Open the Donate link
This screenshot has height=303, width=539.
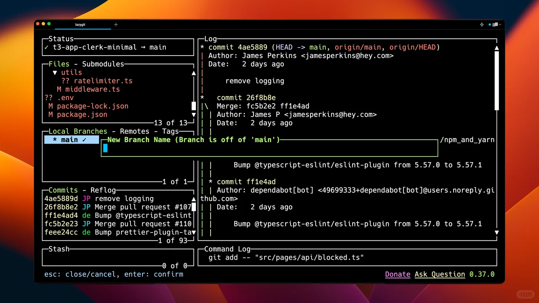pos(398,274)
